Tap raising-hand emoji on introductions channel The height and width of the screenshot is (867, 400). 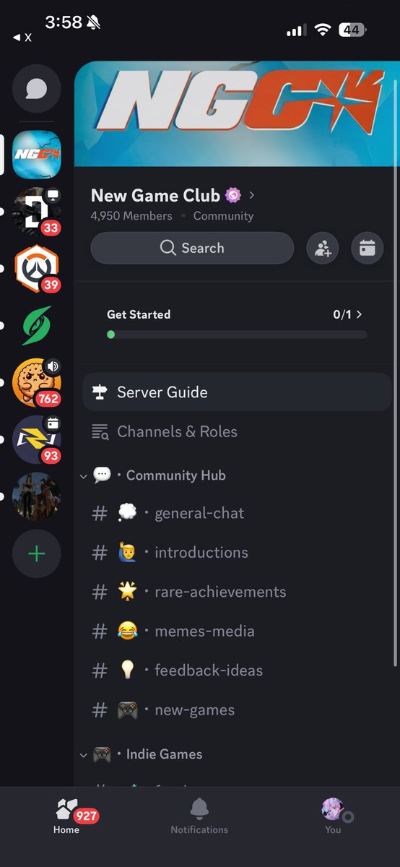(x=127, y=553)
